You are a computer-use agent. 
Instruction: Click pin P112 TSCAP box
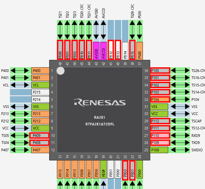pyautogui.click(x=160, y=121)
